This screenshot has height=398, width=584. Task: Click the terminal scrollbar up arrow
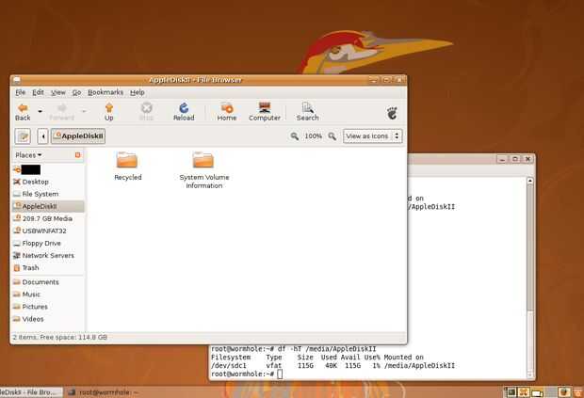[x=530, y=181]
